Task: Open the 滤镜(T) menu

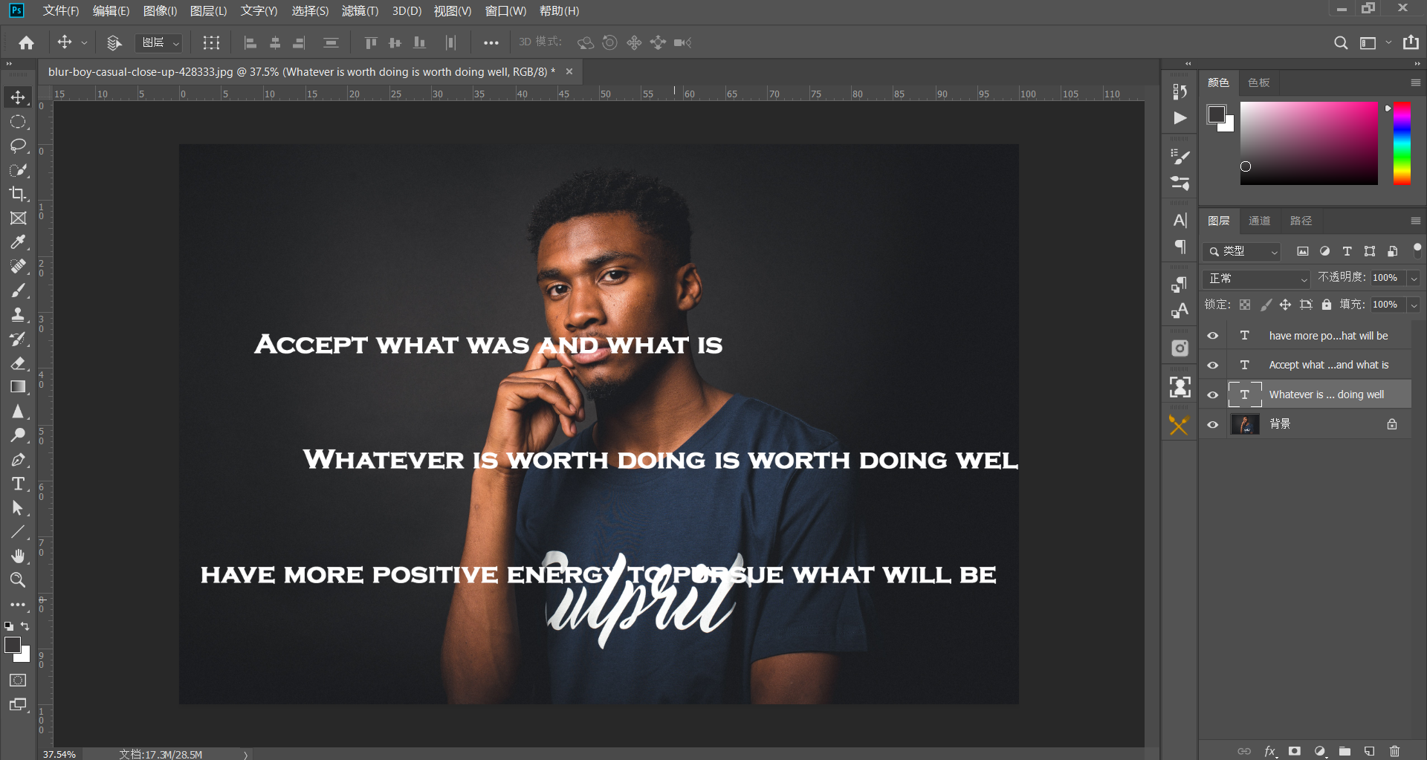Action: (x=360, y=11)
